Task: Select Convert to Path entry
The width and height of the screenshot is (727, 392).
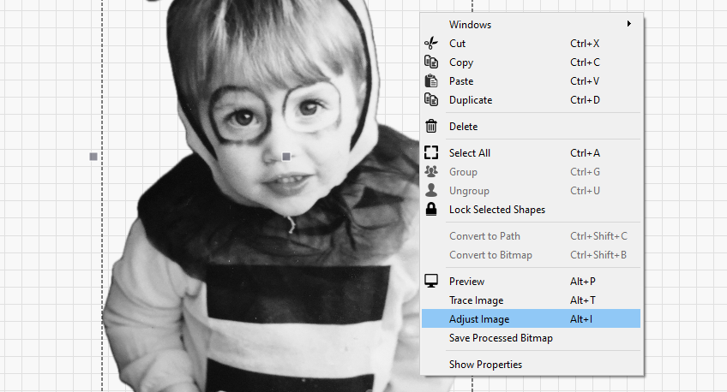Action: [x=484, y=236]
